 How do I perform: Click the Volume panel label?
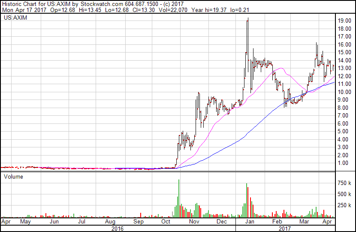click(x=14, y=176)
